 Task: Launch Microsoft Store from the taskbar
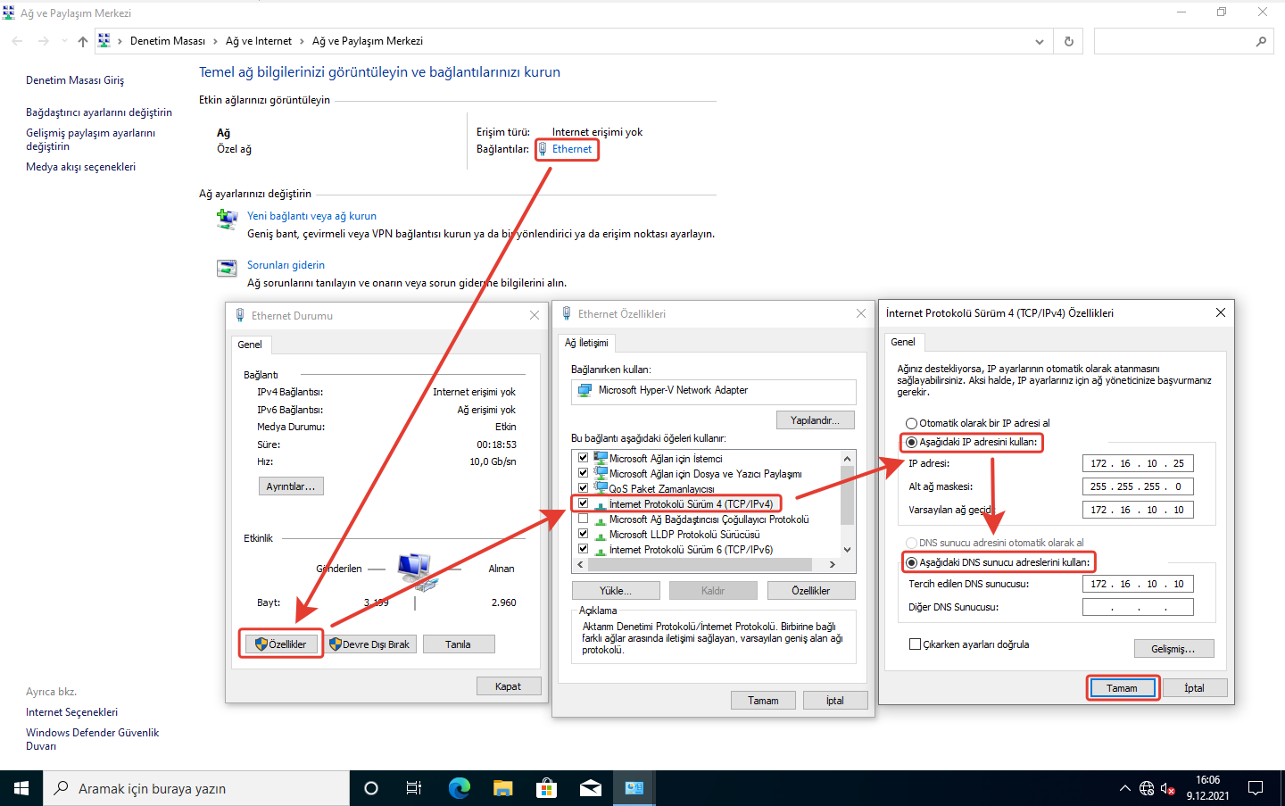point(546,788)
